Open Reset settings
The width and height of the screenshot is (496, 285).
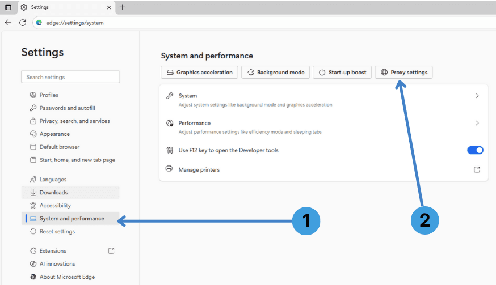click(70, 231)
